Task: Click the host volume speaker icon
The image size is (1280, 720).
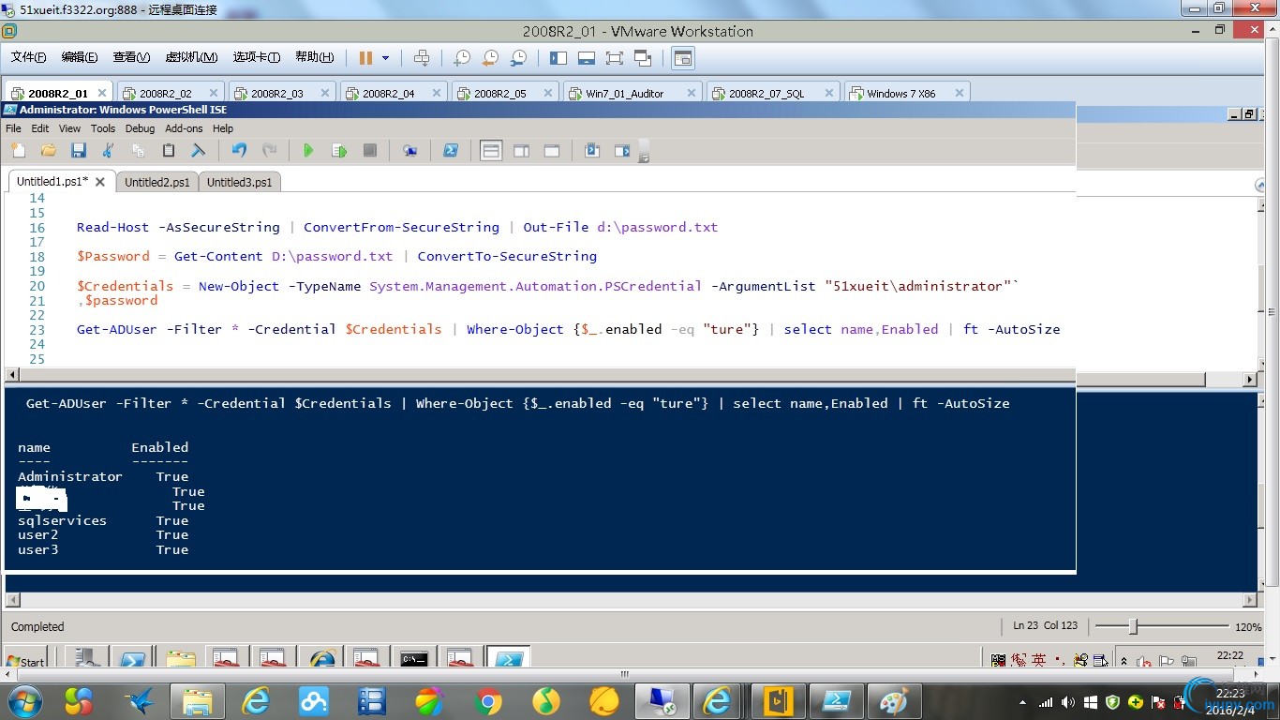Action: 1068,702
